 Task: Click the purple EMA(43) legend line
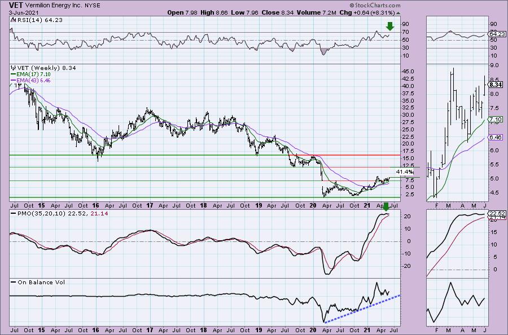14,80
